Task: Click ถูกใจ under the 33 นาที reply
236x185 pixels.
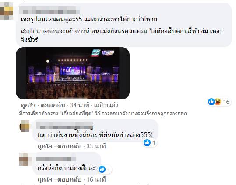Action: point(45,146)
